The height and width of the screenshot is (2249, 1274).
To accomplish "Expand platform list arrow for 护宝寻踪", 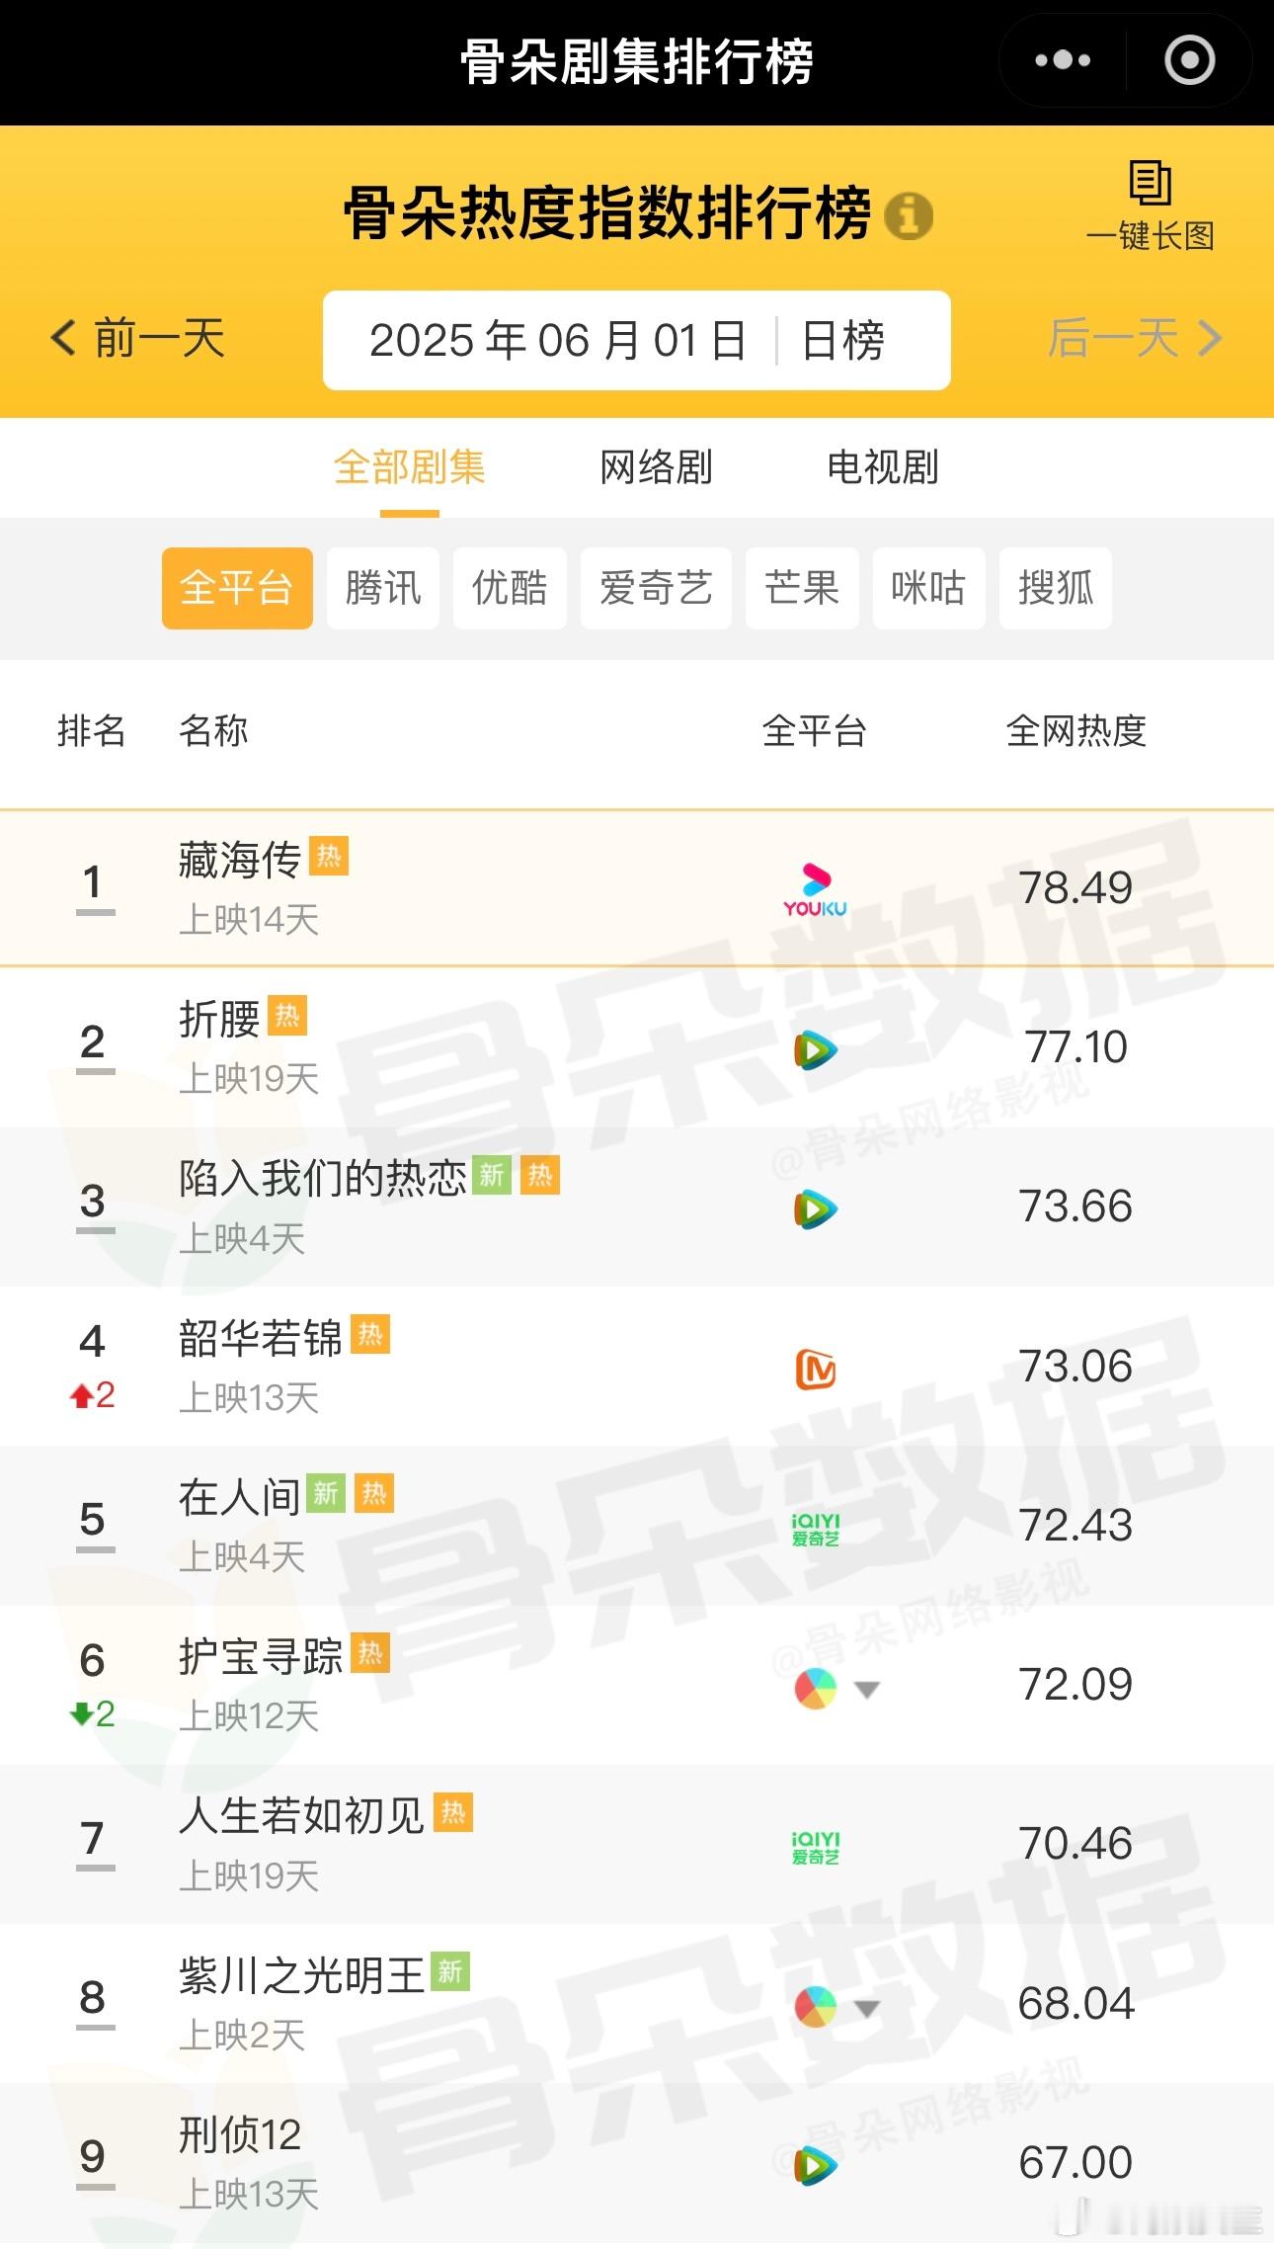I will tap(866, 1690).
